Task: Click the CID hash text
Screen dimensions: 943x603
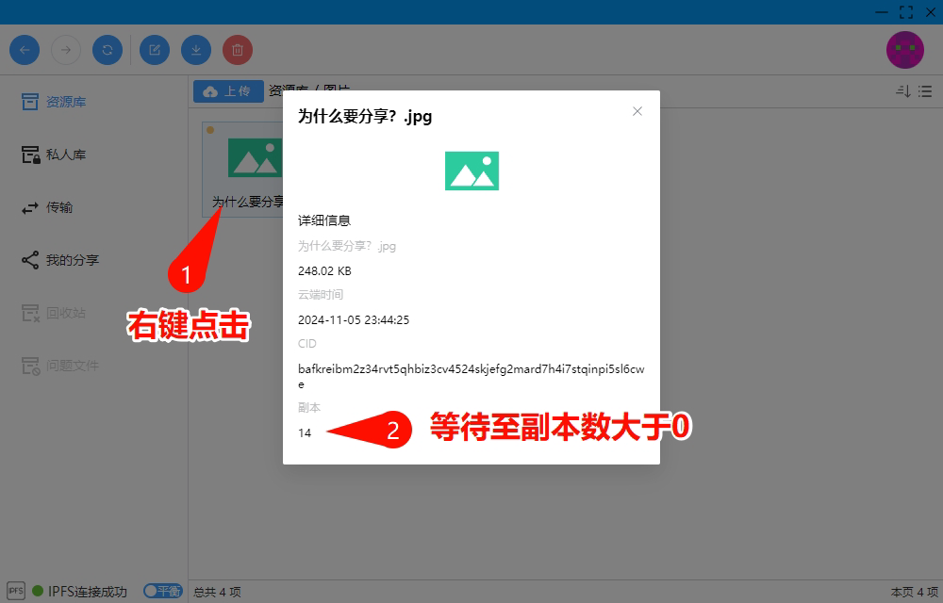Action: 471,376
